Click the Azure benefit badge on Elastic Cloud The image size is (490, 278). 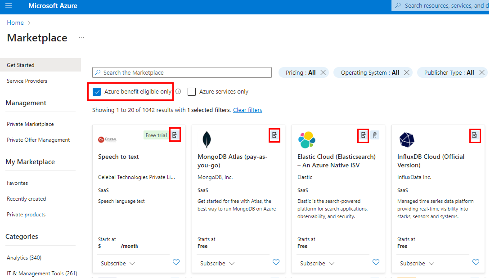pyautogui.click(x=364, y=135)
